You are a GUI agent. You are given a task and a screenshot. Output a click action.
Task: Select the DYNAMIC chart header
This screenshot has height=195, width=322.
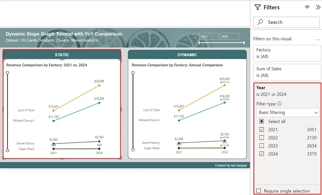click(188, 55)
